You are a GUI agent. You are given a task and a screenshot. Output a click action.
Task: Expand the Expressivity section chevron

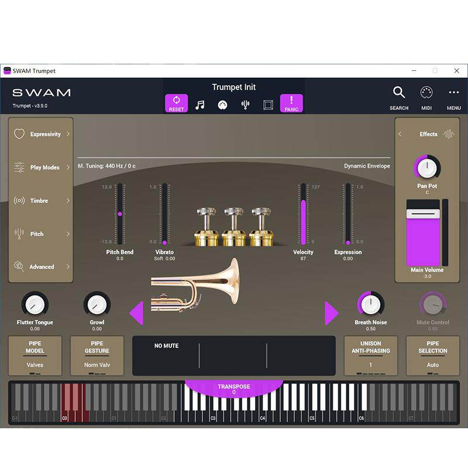click(68, 134)
